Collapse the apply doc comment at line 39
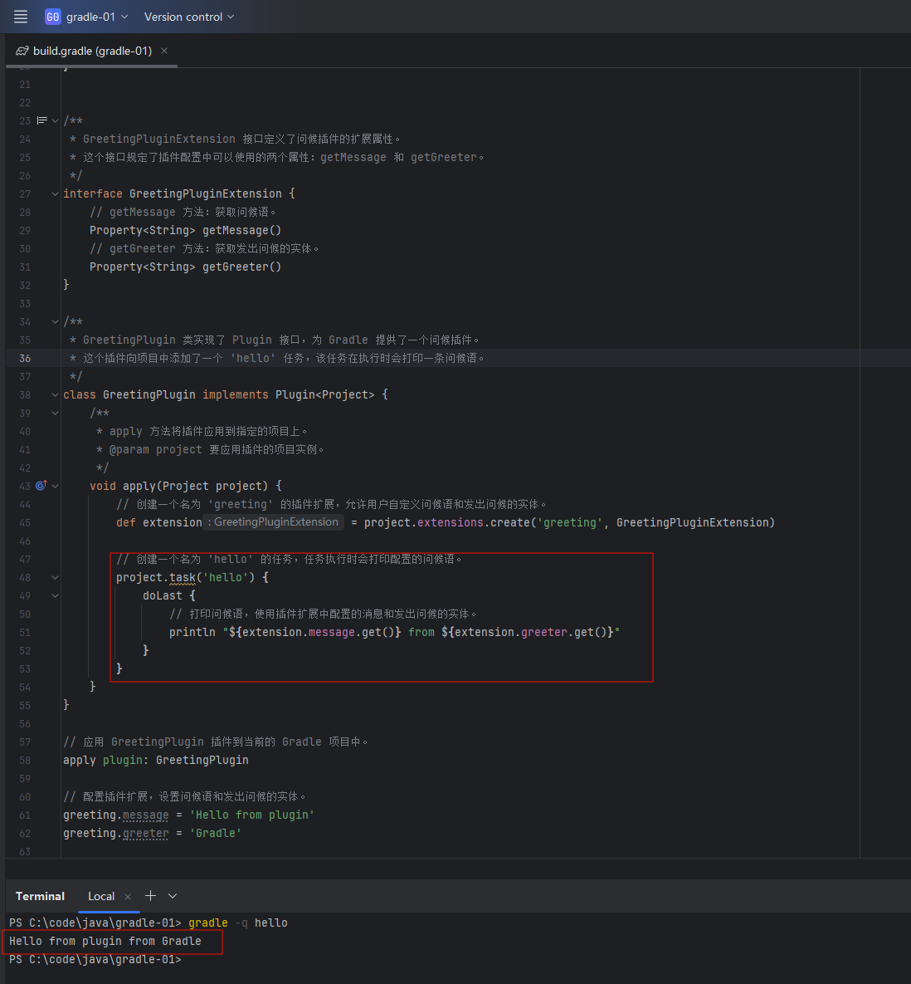Viewport: 911px width, 984px height. [x=55, y=413]
